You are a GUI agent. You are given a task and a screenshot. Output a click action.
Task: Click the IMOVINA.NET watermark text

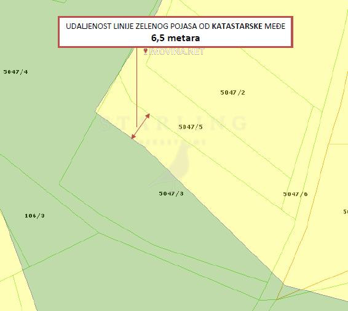[x=177, y=52]
